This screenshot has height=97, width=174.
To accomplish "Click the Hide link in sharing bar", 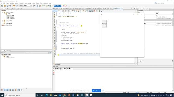I will tap(103, 91).
